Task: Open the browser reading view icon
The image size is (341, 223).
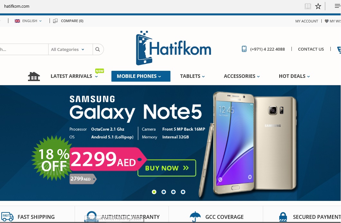Action: [x=308, y=6]
